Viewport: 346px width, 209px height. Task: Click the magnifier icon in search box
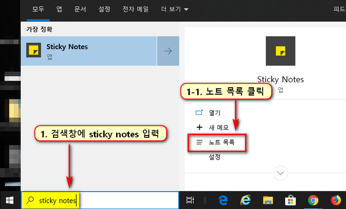point(30,200)
